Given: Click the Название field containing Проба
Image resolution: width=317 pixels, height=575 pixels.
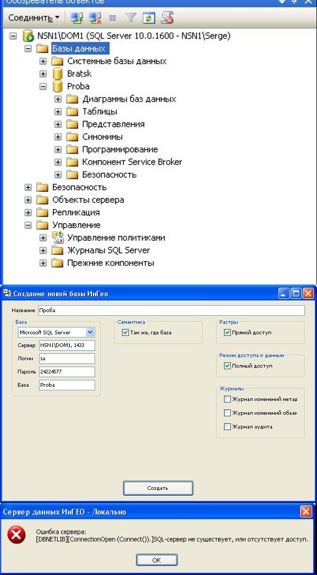Looking at the screenshot, I should pyautogui.click(x=171, y=310).
